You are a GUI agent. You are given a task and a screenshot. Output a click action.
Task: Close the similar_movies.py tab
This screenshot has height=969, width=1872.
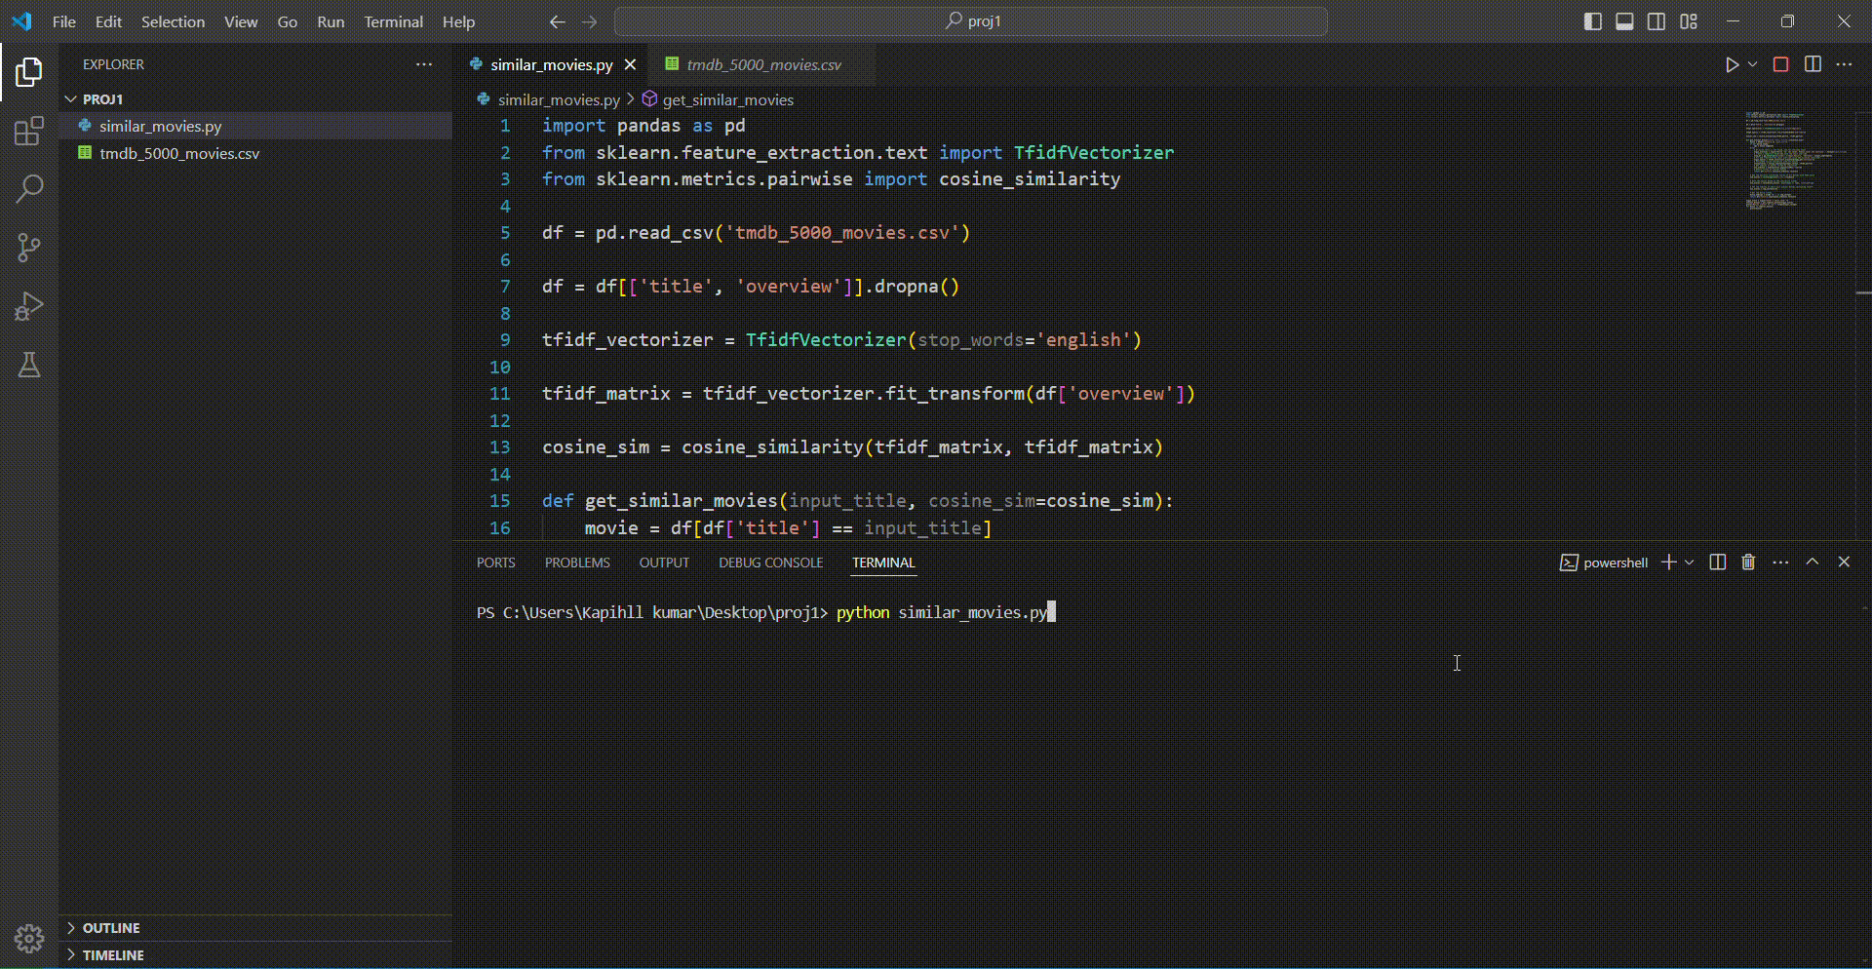pos(631,64)
